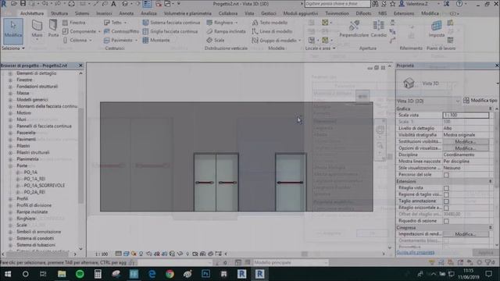Screen dimensions: 500x281
Task: Open Chrome from the taskbar
Action: coord(170,274)
